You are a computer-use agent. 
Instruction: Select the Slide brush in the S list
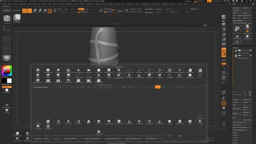click(x=88, y=122)
